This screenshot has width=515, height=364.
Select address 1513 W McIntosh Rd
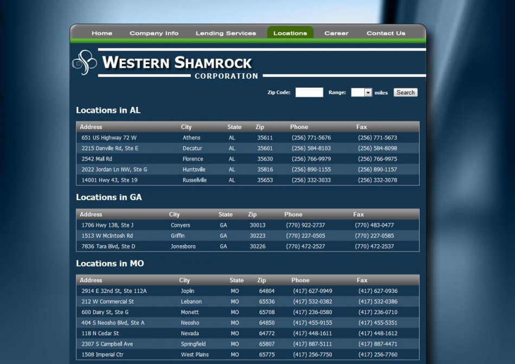point(107,235)
